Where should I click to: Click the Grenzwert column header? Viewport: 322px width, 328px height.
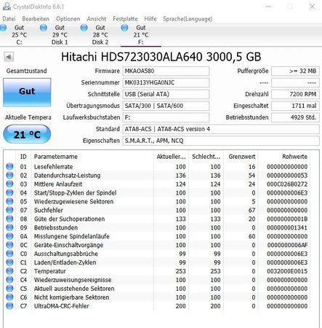(241, 157)
